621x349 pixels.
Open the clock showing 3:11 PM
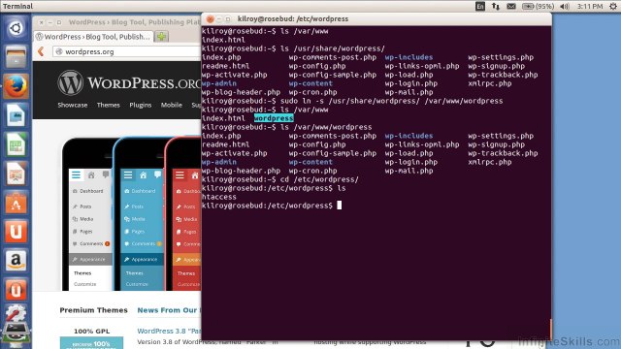[590, 6]
